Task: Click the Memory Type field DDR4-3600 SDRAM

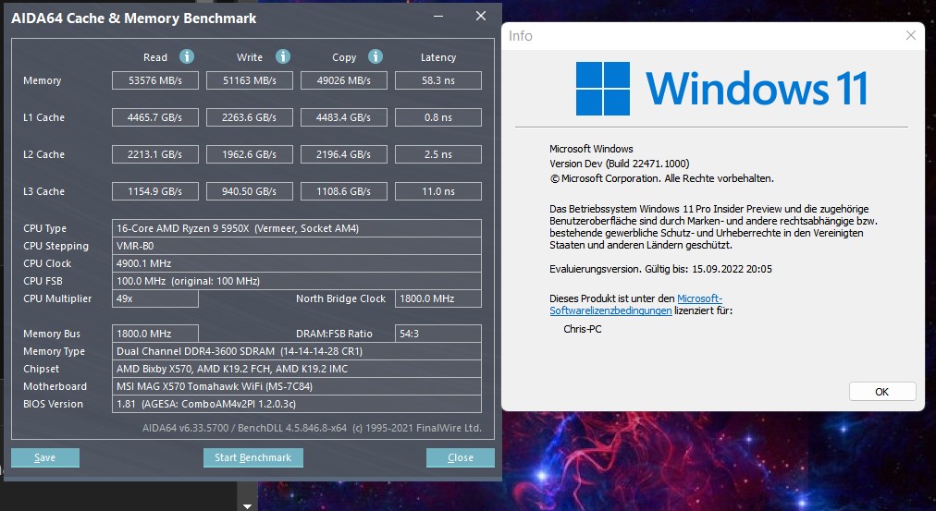Action: click(x=297, y=351)
